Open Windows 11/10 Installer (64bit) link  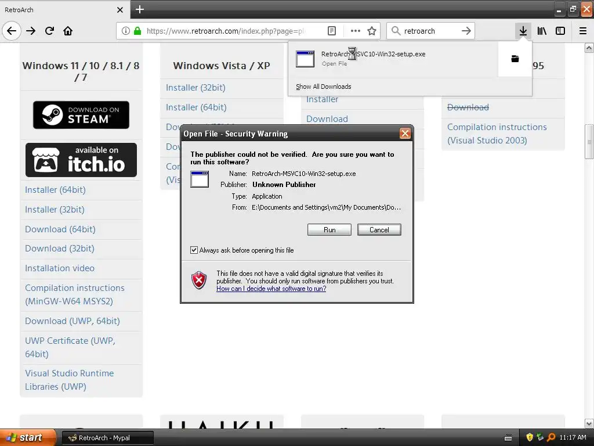55,190
